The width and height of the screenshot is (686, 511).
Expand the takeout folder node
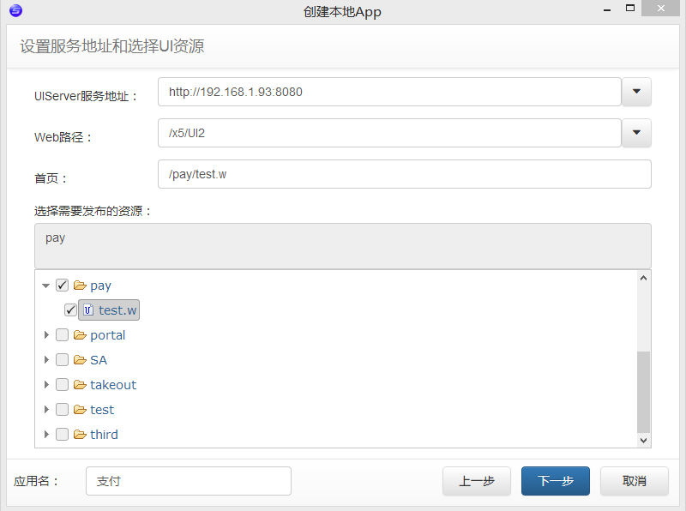[x=46, y=385]
